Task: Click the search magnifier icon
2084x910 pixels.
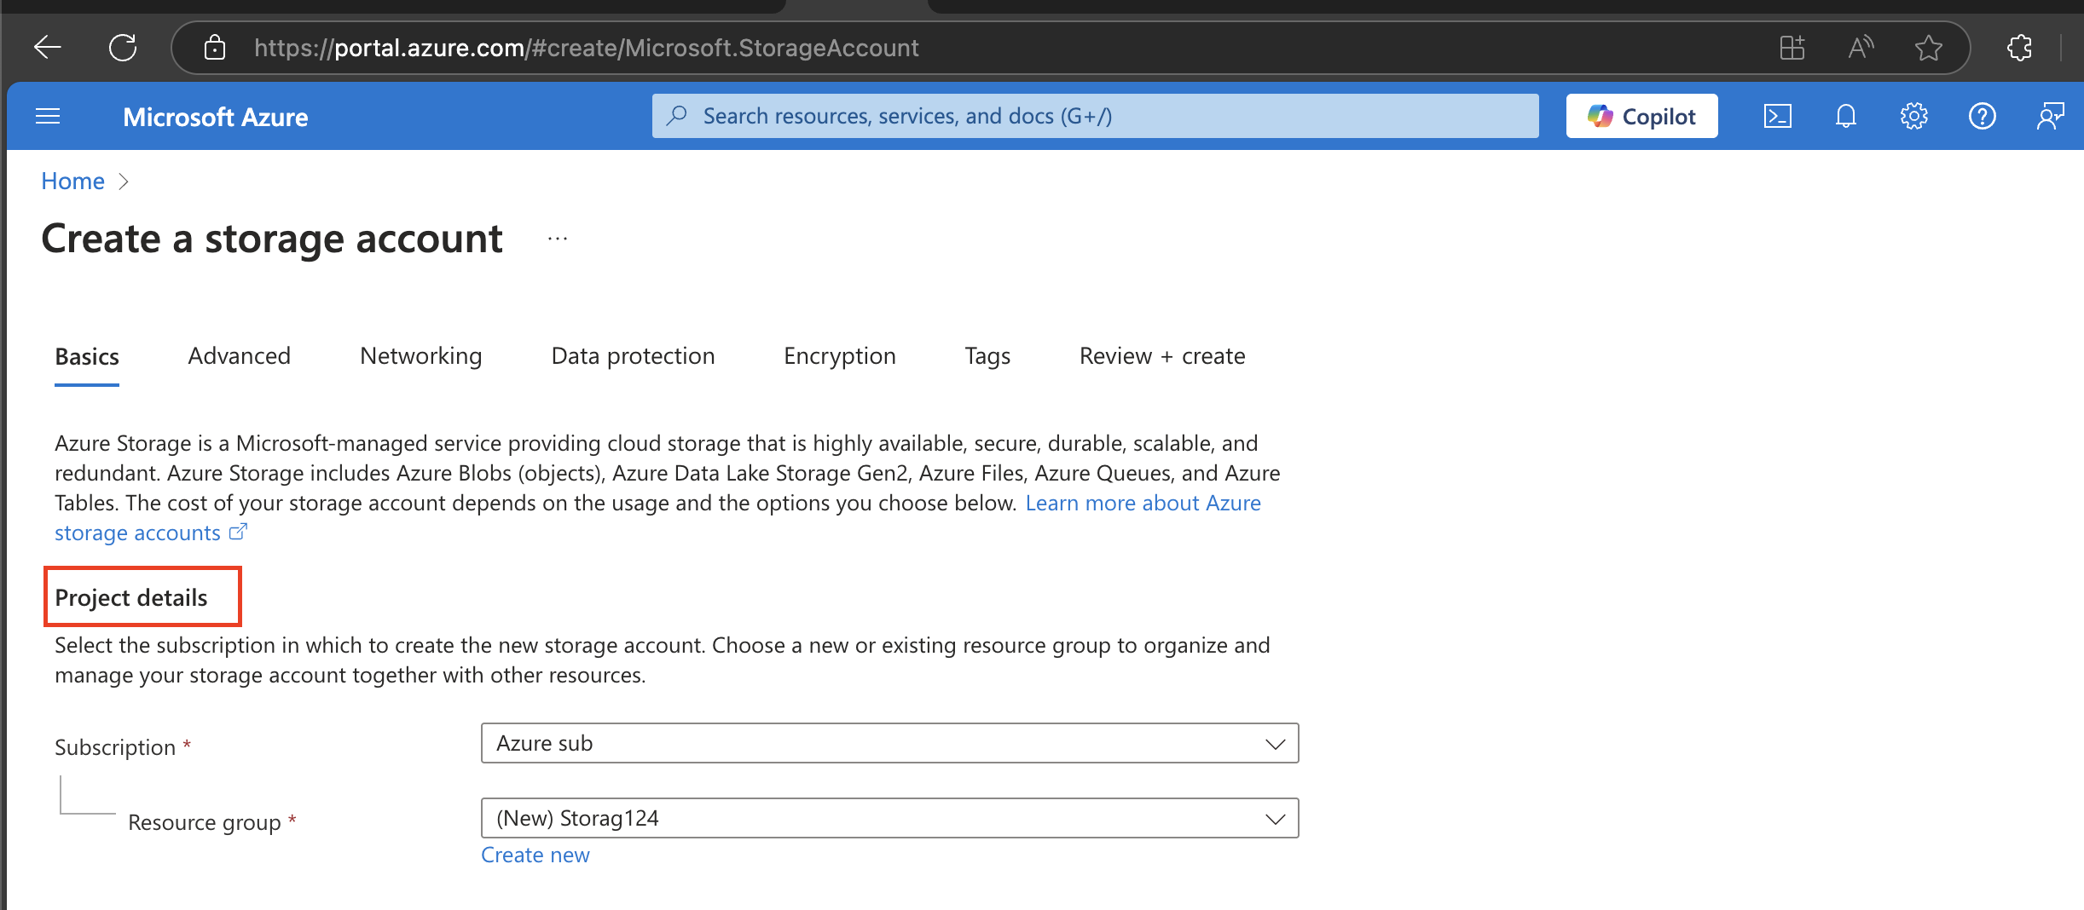Action: pos(677,116)
